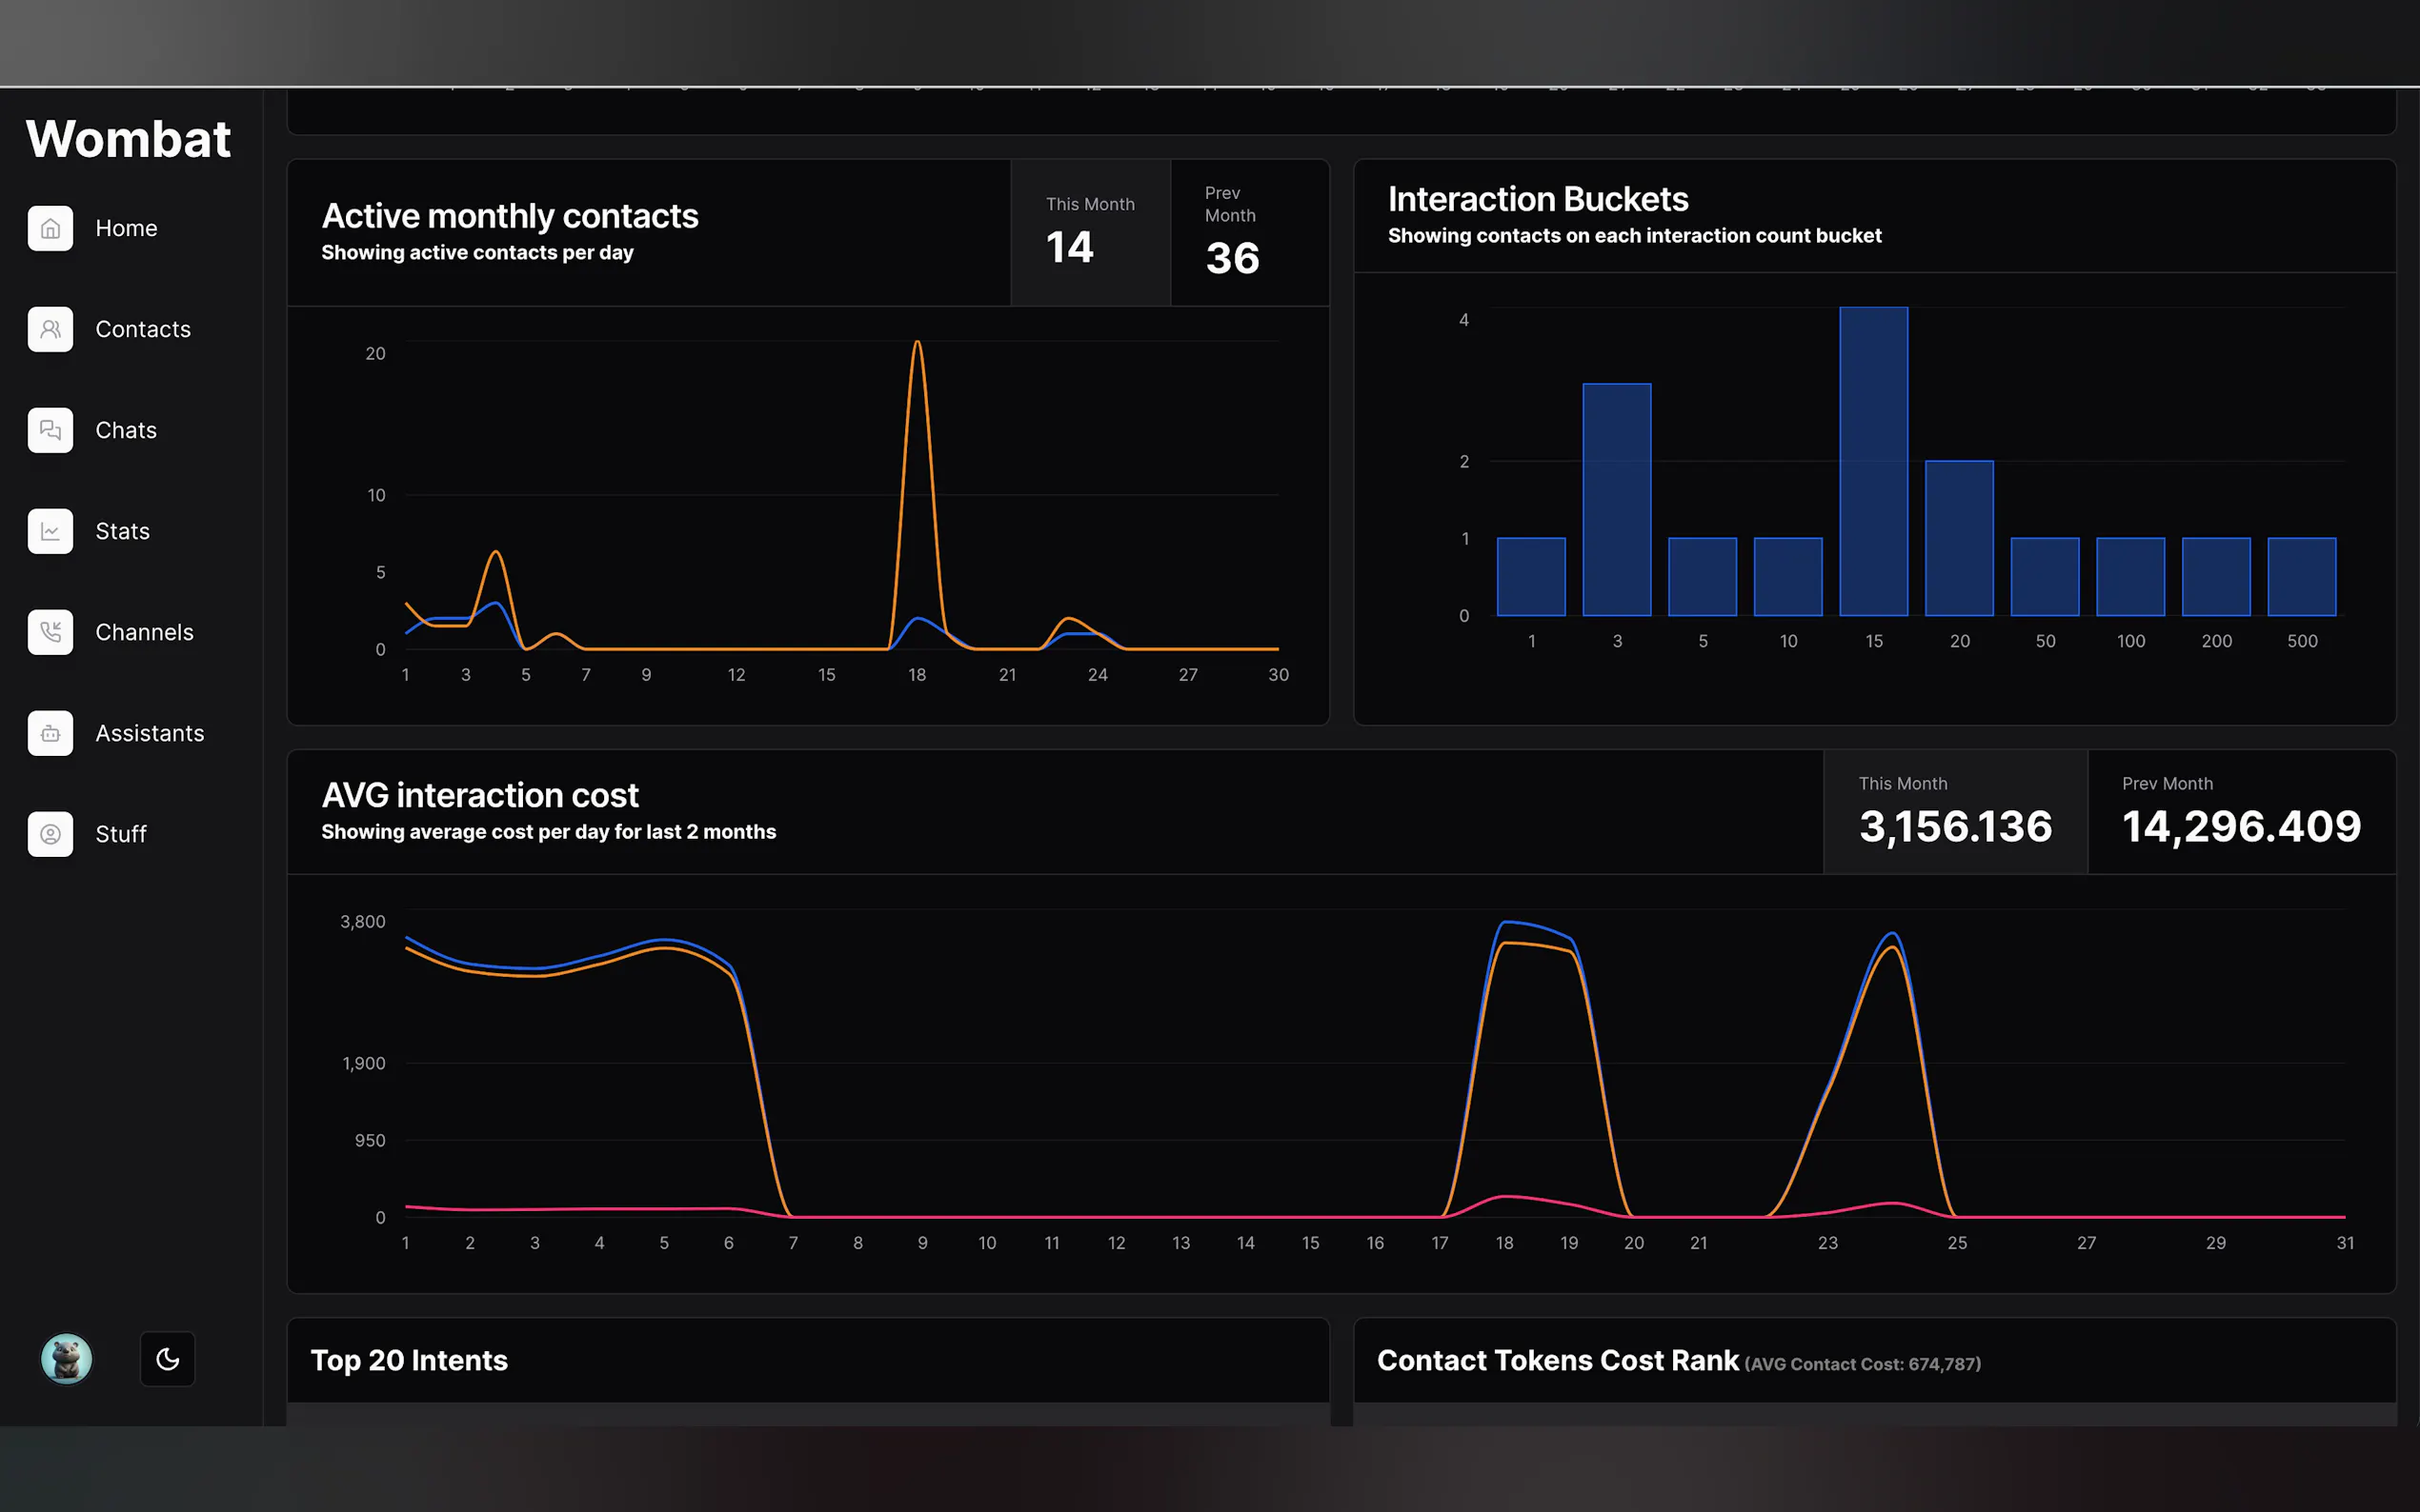
Task: Open the Channels menu label
Action: click(144, 633)
